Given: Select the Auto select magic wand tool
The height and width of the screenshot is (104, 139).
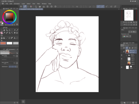Looking at the screenshot, I should (14, 30).
